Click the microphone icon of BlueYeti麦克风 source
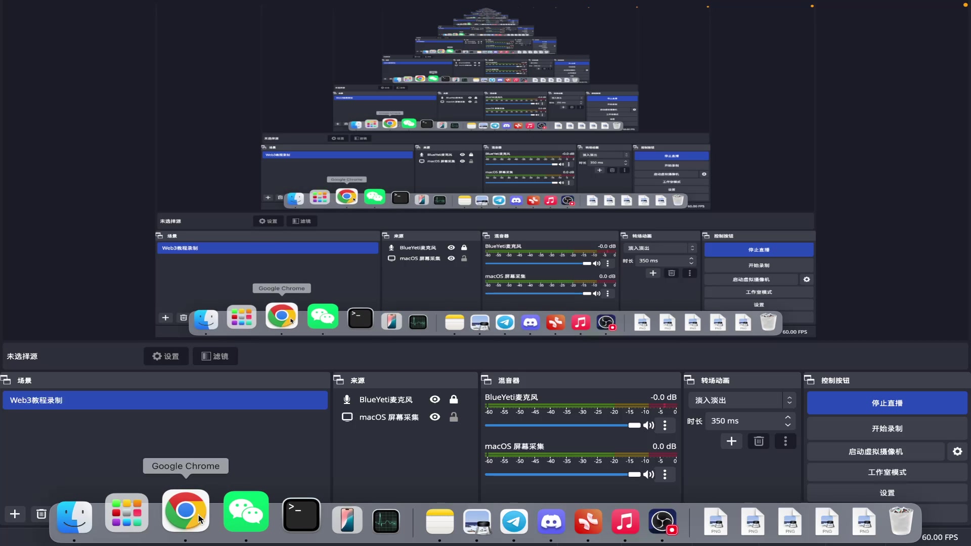Image resolution: width=971 pixels, height=546 pixels. click(347, 399)
